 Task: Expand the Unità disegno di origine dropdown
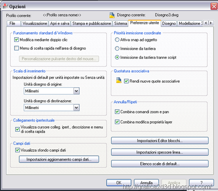(x=77, y=91)
